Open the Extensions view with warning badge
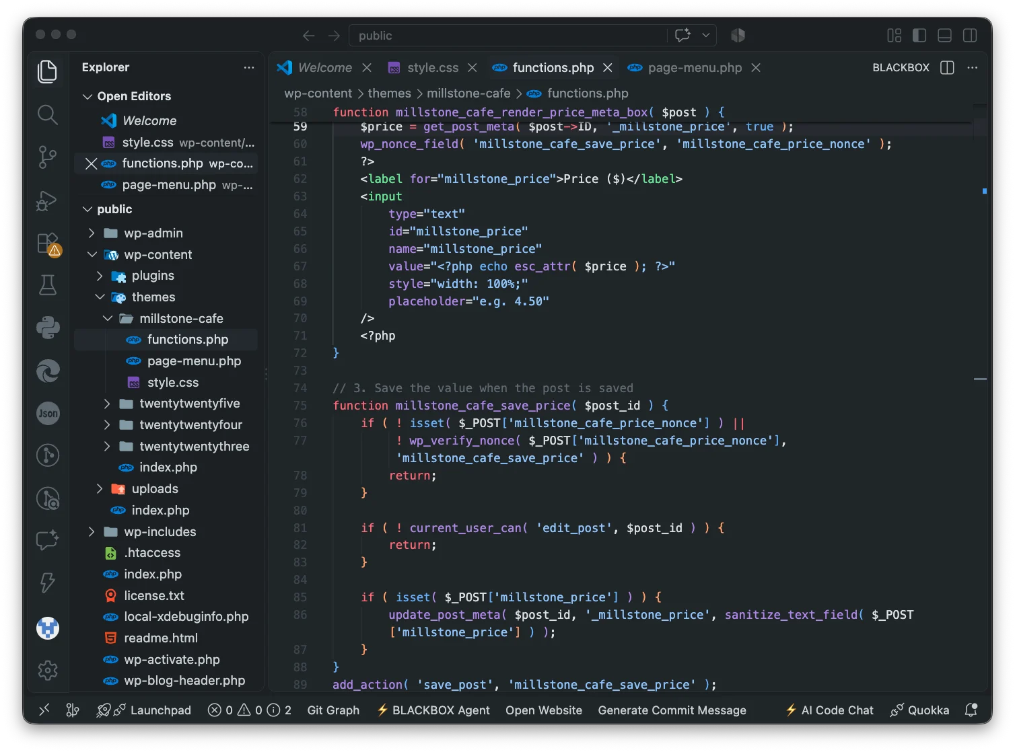 [x=48, y=243]
